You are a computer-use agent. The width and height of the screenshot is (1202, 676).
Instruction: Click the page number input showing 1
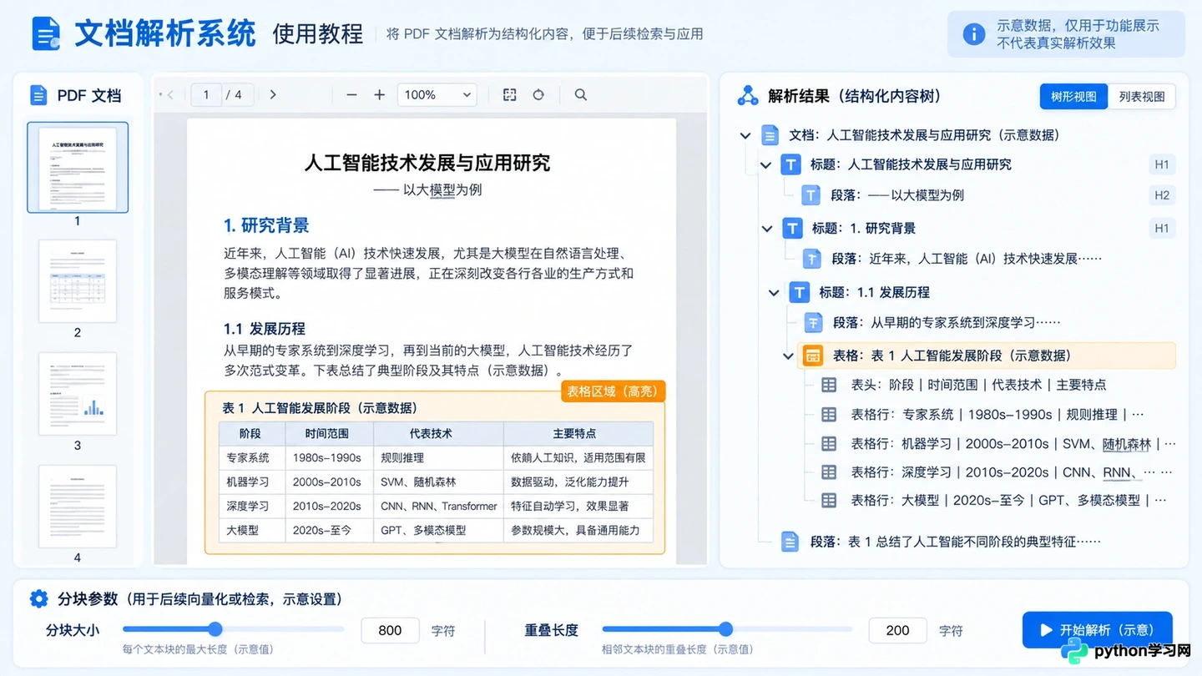click(205, 95)
